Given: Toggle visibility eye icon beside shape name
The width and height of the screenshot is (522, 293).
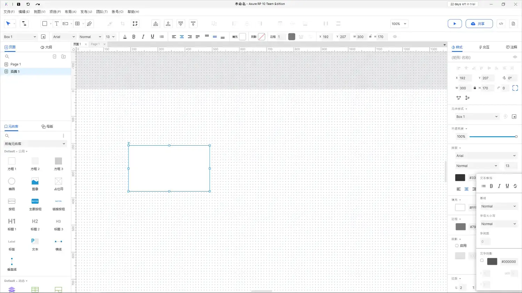Looking at the screenshot, I should (x=515, y=57).
